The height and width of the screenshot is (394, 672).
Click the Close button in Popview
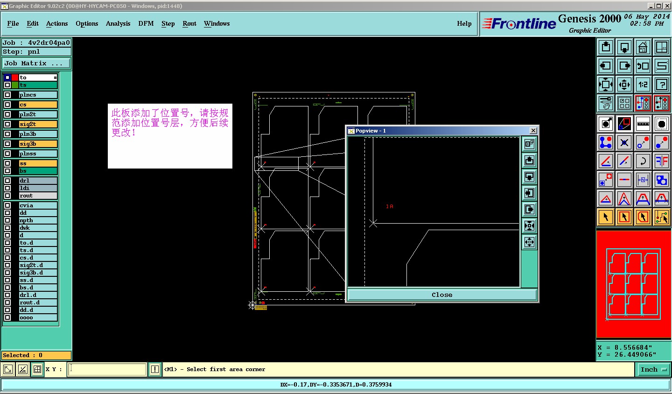click(x=442, y=295)
